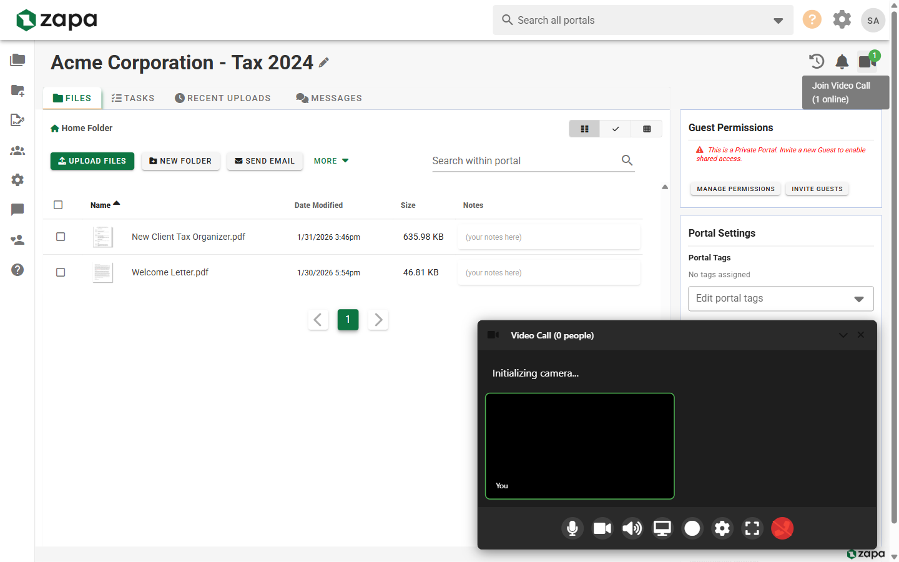Click the INVITE GUESTS button

coord(817,189)
